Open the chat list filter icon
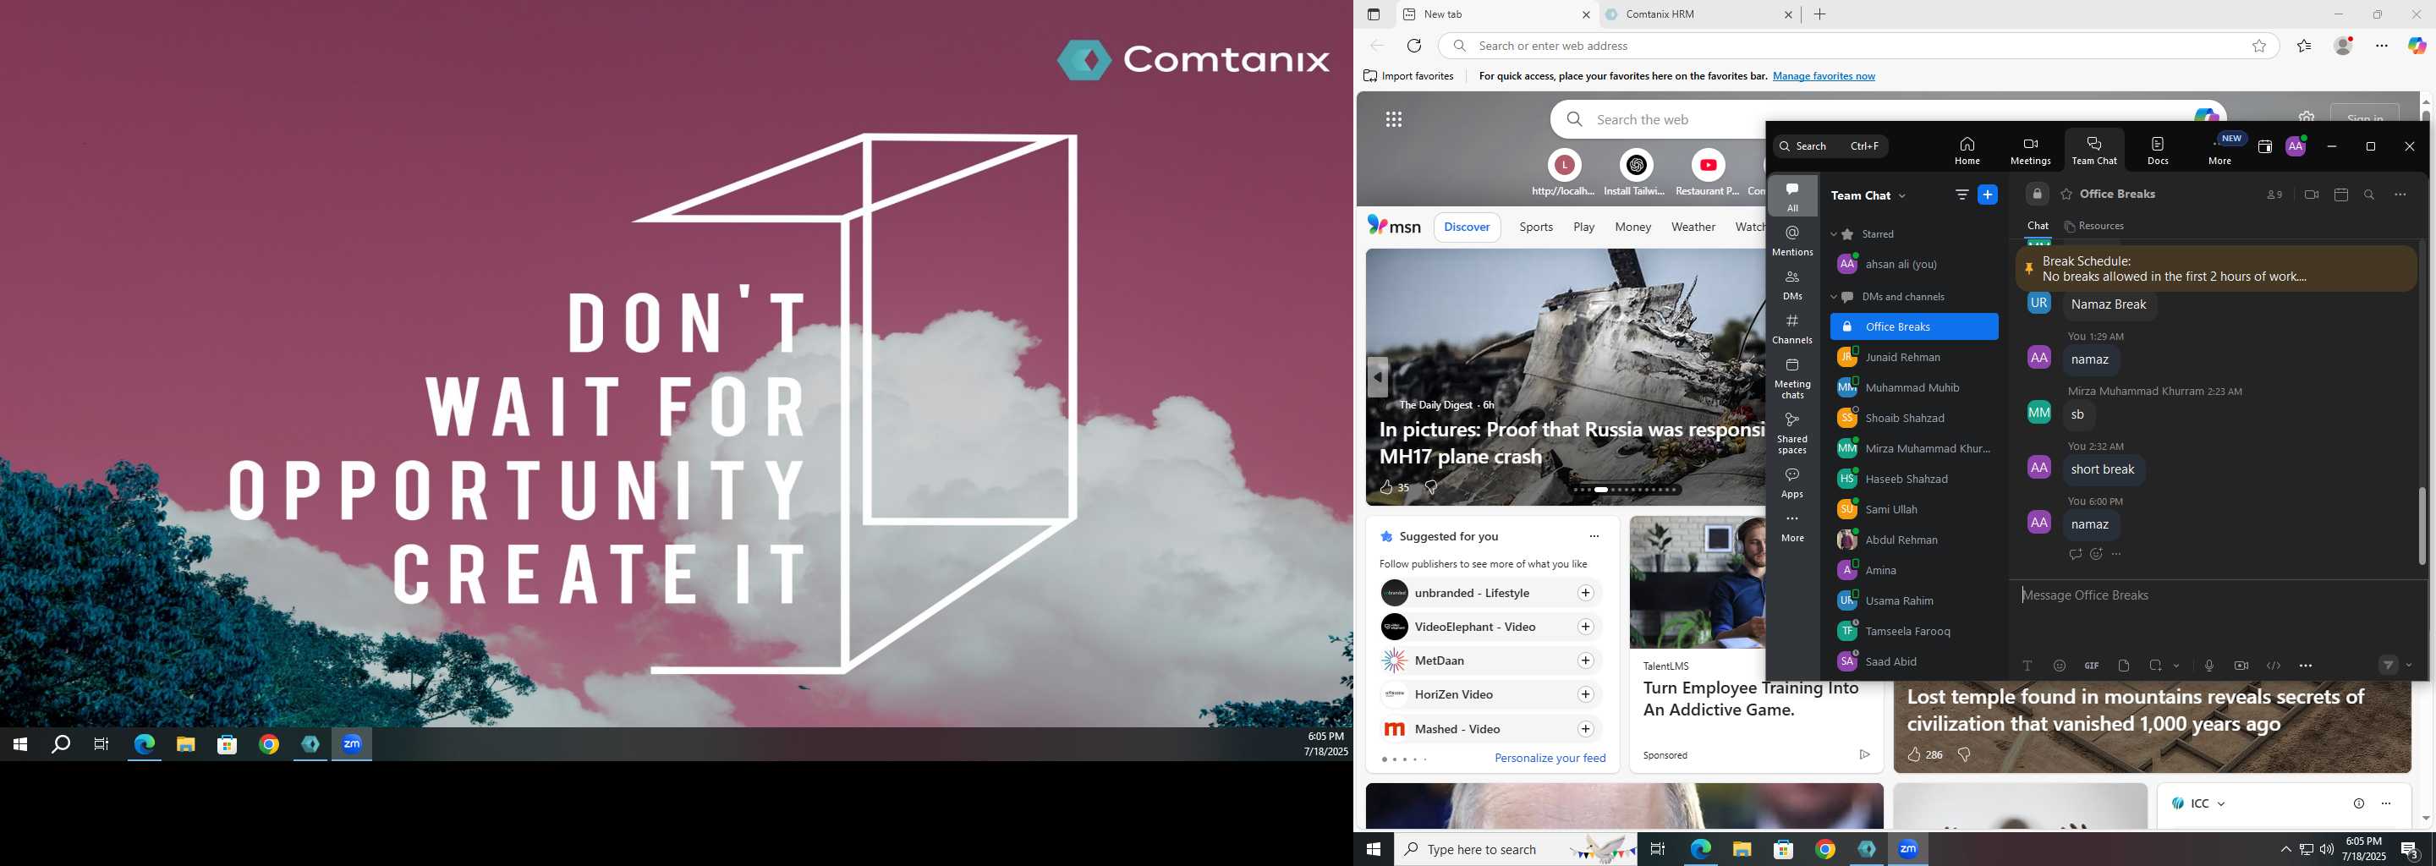2436x866 pixels. tap(1961, 195)
